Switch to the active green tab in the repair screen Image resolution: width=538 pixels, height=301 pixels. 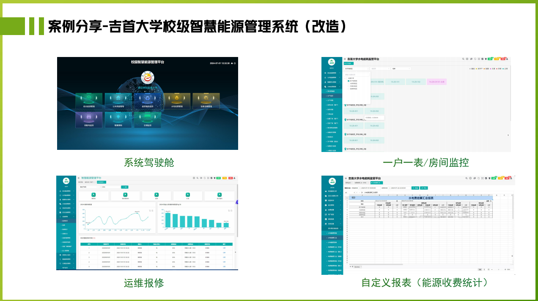click(x=102, y=182)
